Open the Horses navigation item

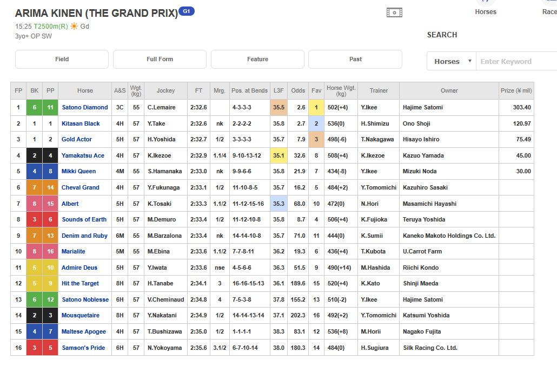[x=486, y=12]
